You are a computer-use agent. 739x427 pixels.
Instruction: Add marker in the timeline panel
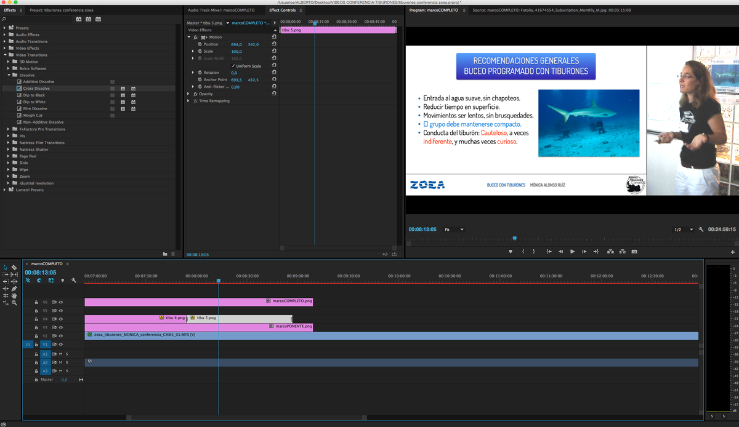[62, 281]
